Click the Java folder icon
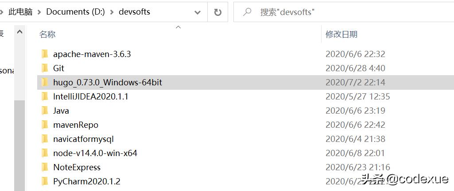Screen dimensions: 454x191 coord(44,111)
